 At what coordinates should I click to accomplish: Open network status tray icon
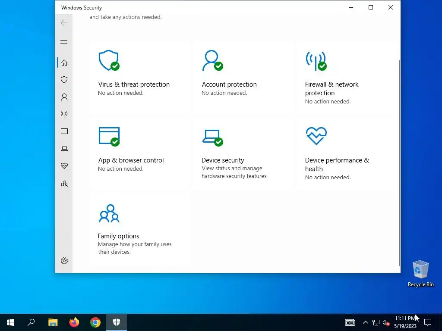pos(376,322)
